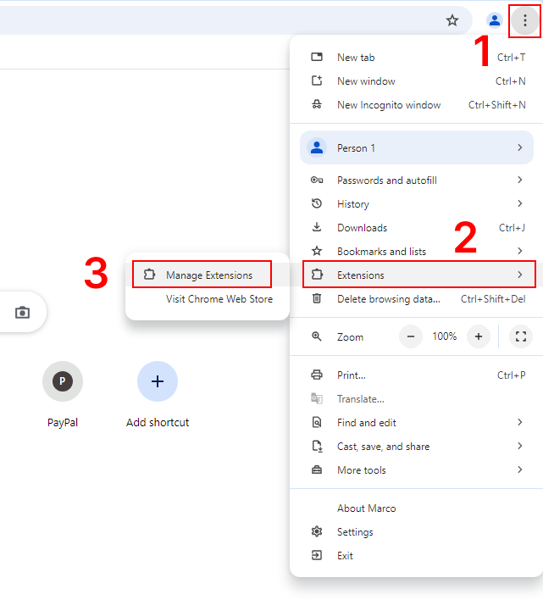Choose Delete browsing data menu item
Viewport: 543px width, 600px height.
pyautogui.click(x=417, y=298)
